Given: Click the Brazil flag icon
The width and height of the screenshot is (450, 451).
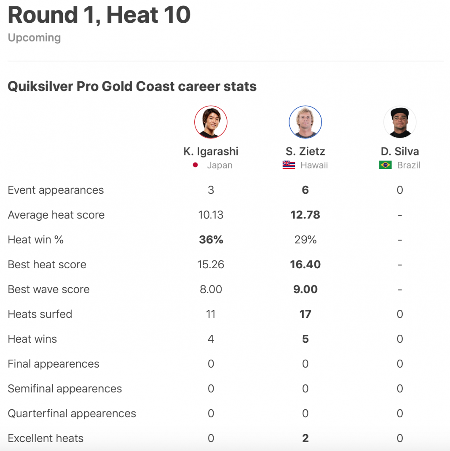Looking at the screenshot, I should [385, 165].
